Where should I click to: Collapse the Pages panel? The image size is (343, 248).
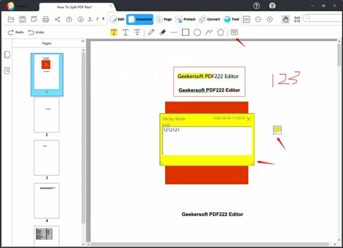click(83, 41)
